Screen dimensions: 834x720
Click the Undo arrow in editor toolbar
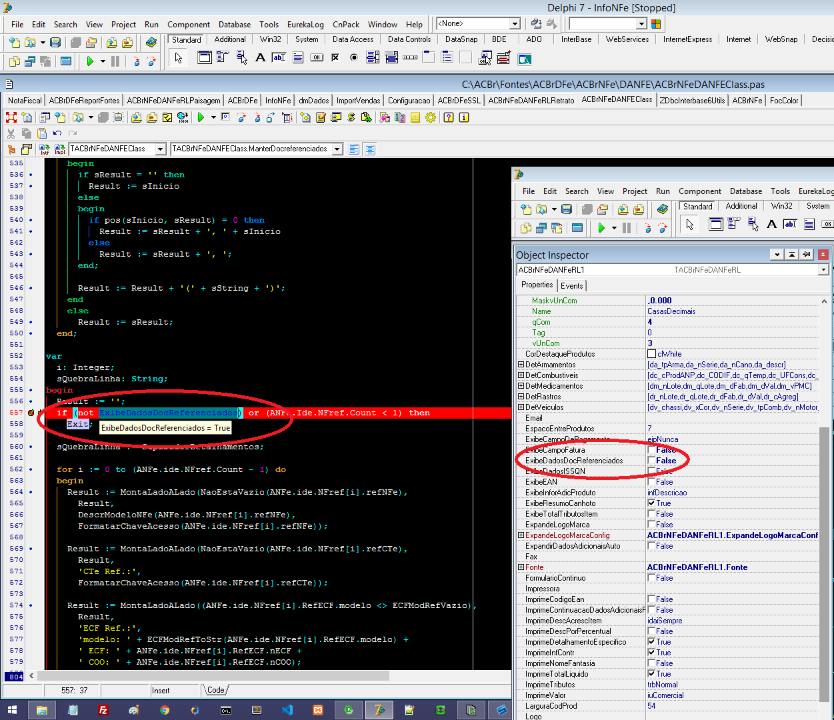[57, 133]
